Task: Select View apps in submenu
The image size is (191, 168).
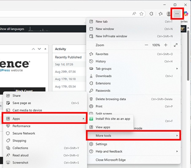Action: coord(110,127)
